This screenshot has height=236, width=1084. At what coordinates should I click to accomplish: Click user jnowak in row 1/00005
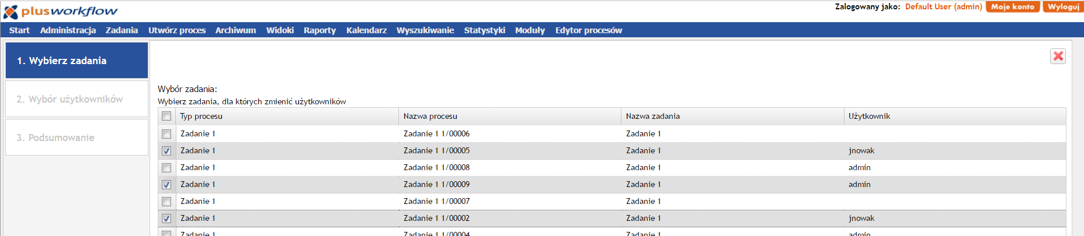[861, 150]
